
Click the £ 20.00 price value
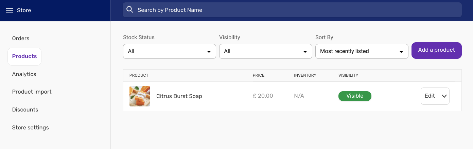[x=263, y=96]
